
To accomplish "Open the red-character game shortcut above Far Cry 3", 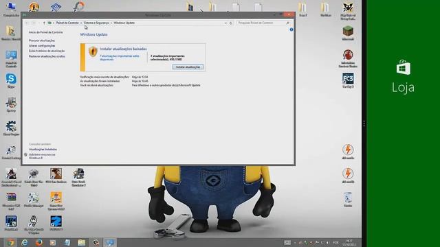I will (348, 58).
